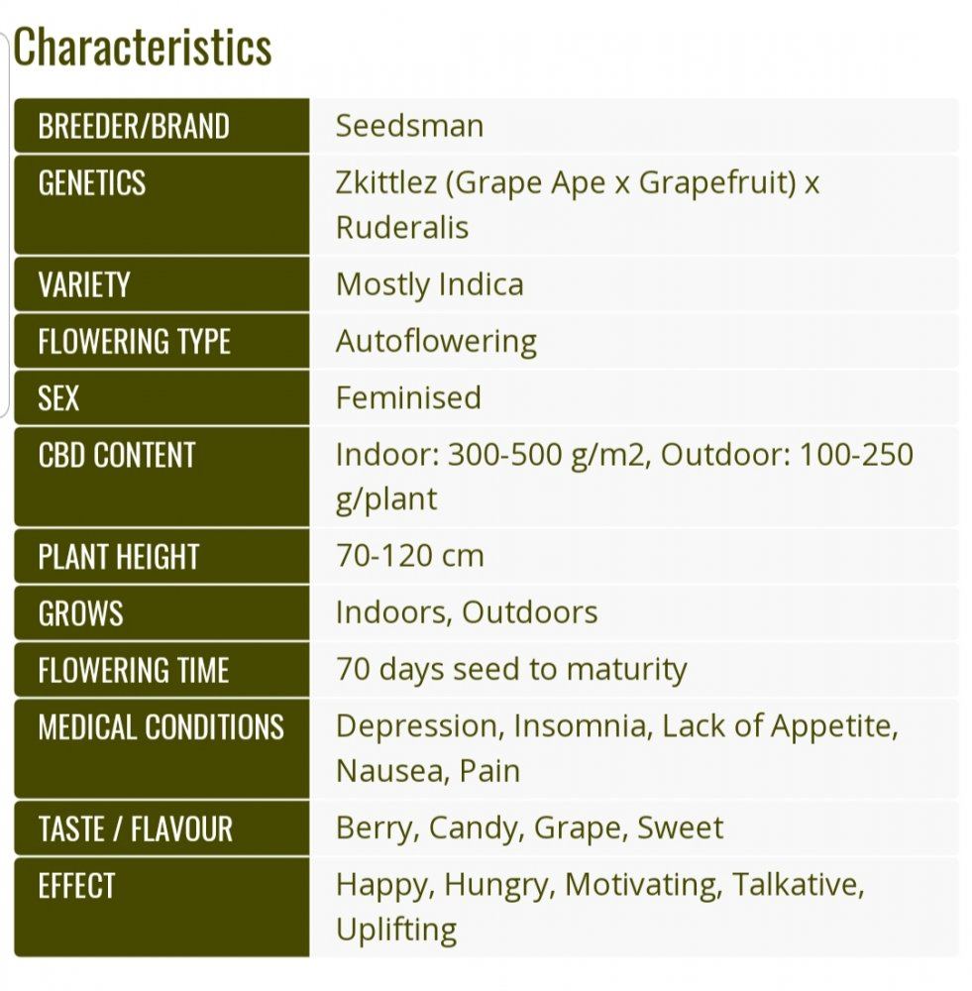The width and height of the screenshot is (972, 991).
Task: Select the BREEDER/BRAND label cell
Action: pyautogui.click(x=162, y=126)
